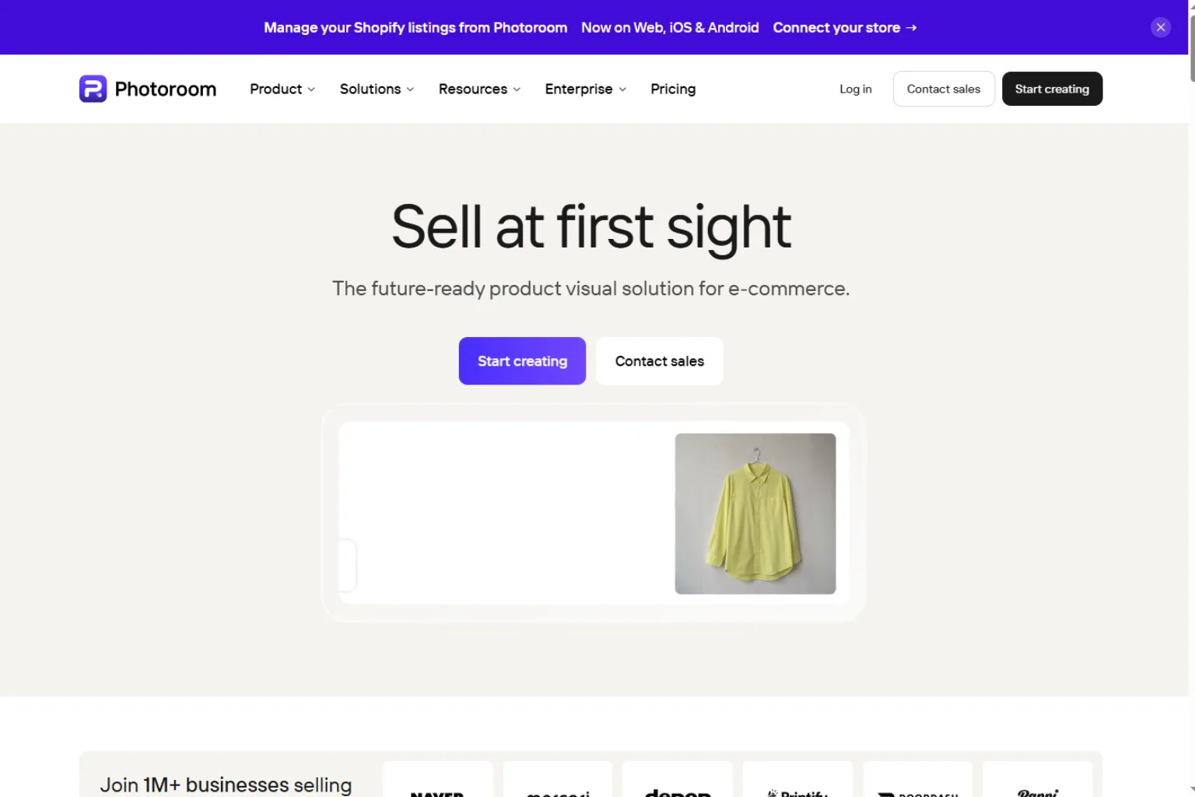Click the Photoroom logo icon

[x=93, y=89]
